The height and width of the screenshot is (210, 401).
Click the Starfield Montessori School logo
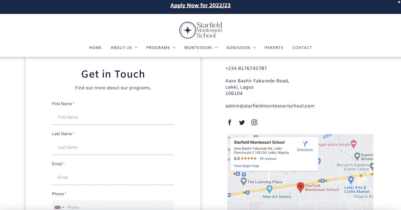pos(200,30)
